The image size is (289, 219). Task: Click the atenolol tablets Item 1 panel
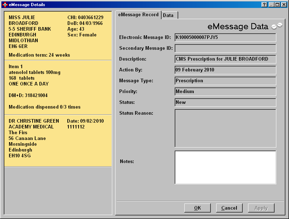pos(58,87)
